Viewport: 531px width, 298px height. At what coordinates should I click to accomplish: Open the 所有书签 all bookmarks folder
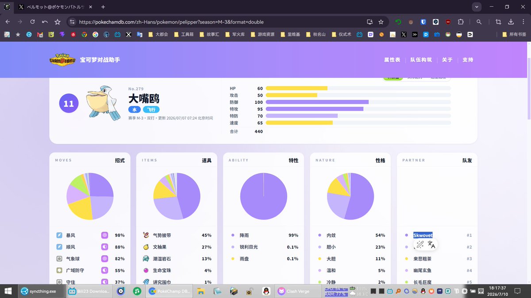(514, 34)
